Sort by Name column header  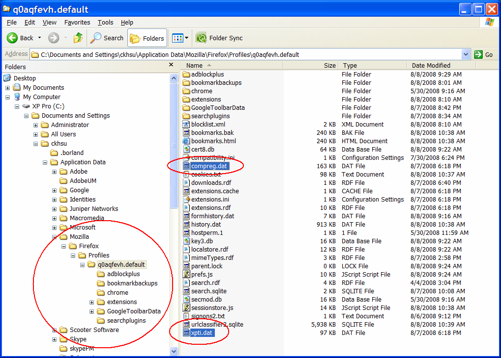click(x=232, y=65)
